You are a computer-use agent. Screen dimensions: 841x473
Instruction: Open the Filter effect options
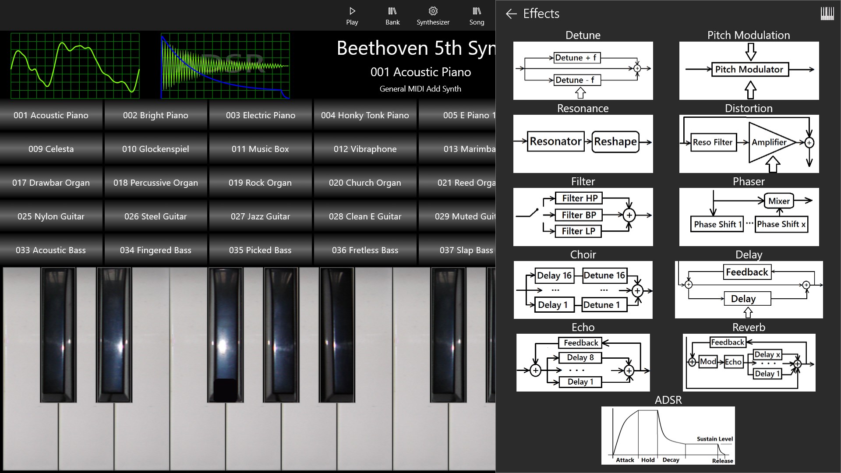pos(583,216)
